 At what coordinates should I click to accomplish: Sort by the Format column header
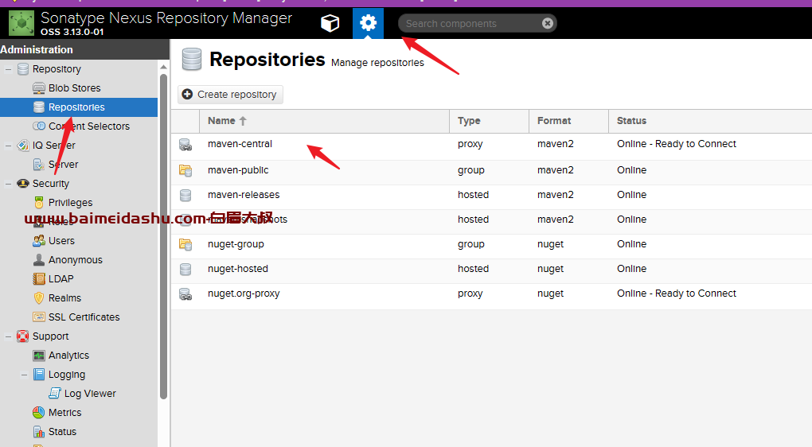568,121
